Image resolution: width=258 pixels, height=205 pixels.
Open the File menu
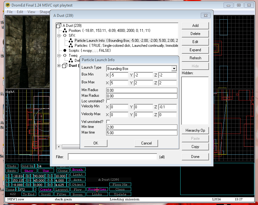click(10, 12)
